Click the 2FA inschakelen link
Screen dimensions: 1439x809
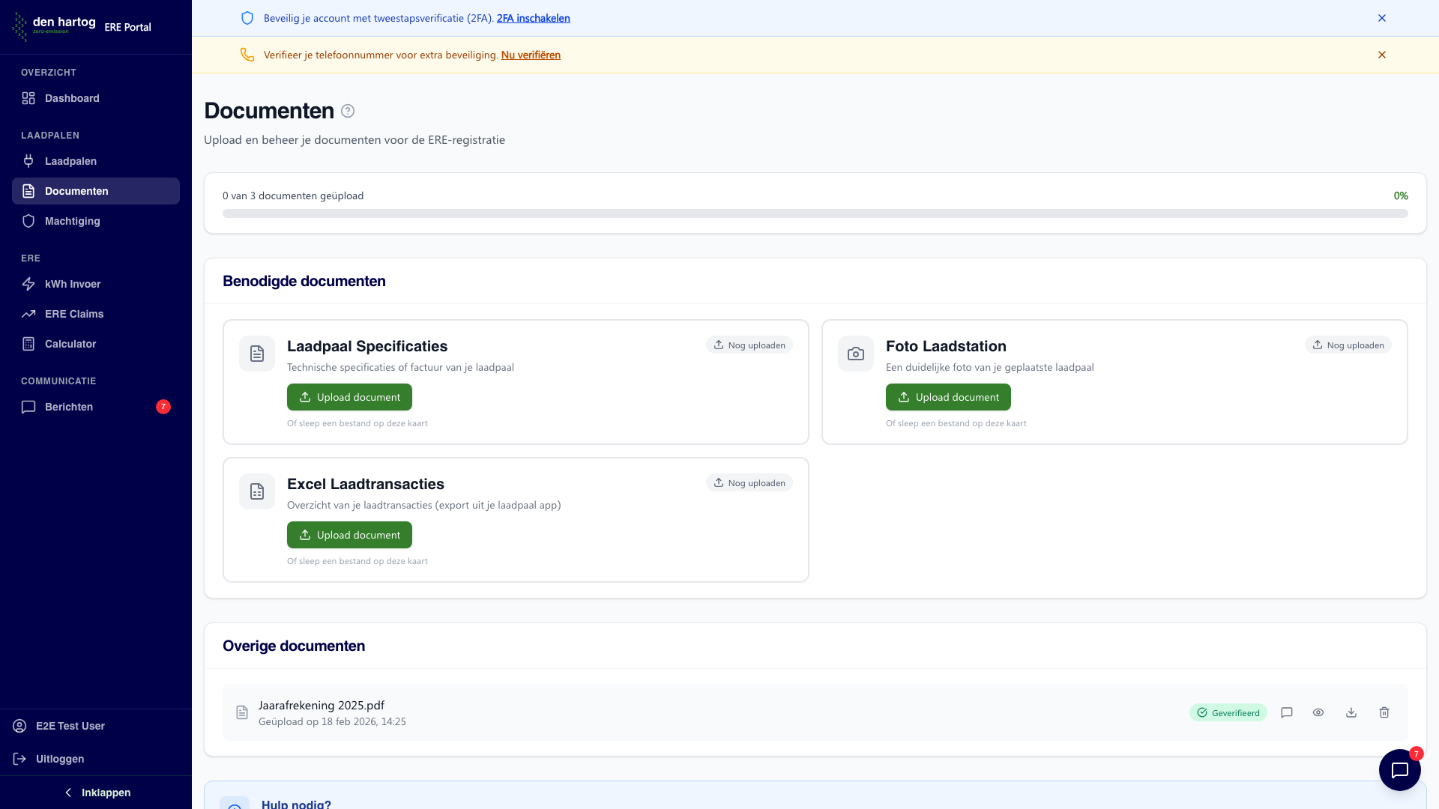click(x=533, y=18)
